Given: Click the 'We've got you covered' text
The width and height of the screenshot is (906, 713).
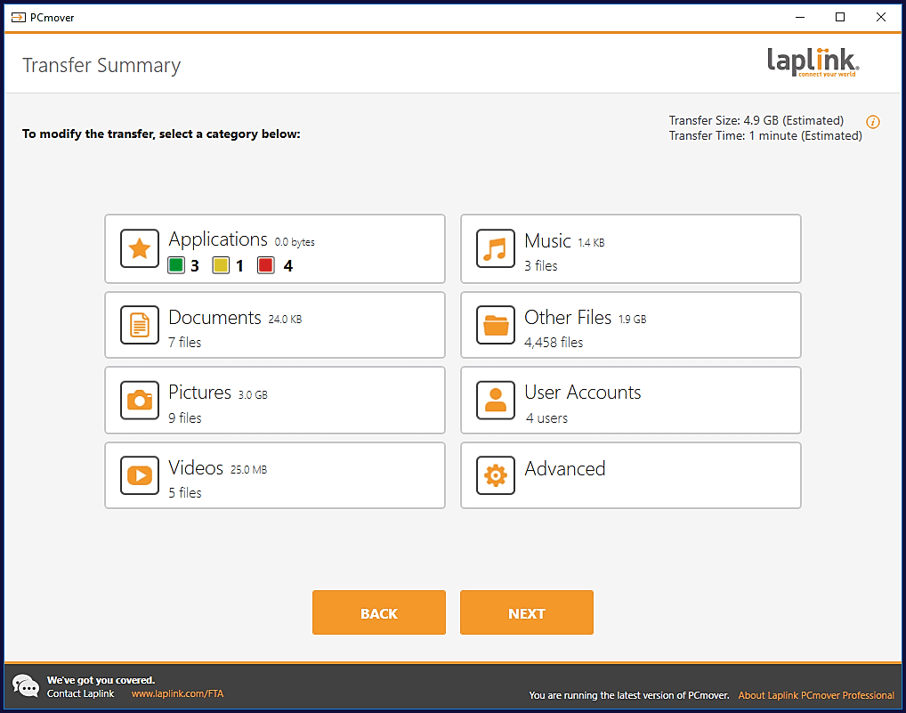Looking at the screenshot, I should tap(101, 680).
